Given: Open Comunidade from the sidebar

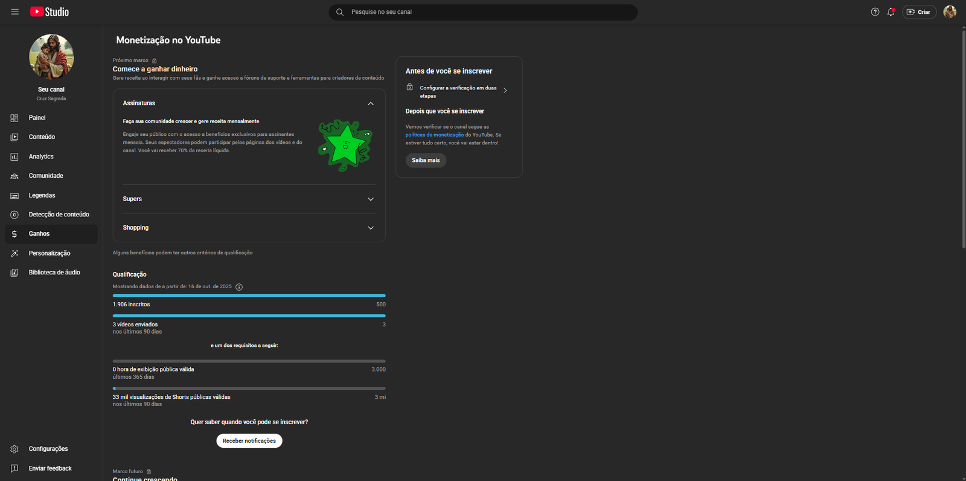Looking at the screenshot, I should point(46,176).
